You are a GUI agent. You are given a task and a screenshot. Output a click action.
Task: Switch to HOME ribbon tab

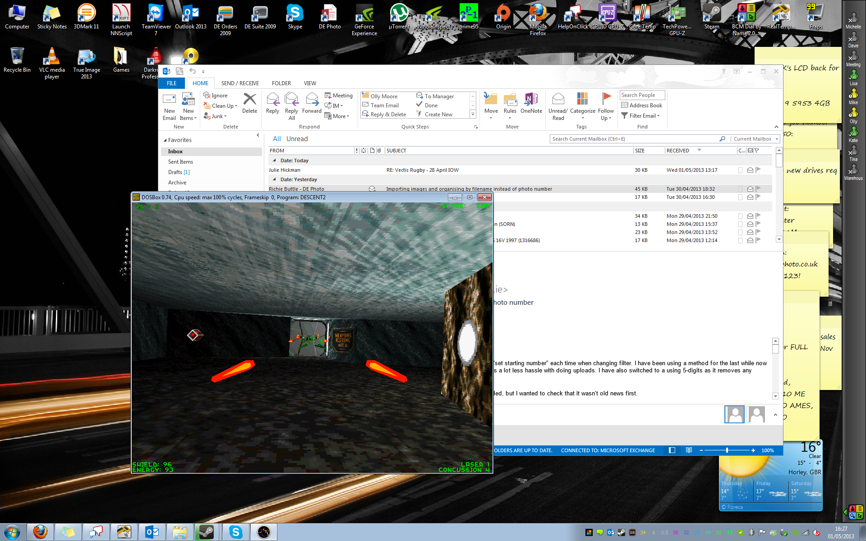(x=200, y=83)
